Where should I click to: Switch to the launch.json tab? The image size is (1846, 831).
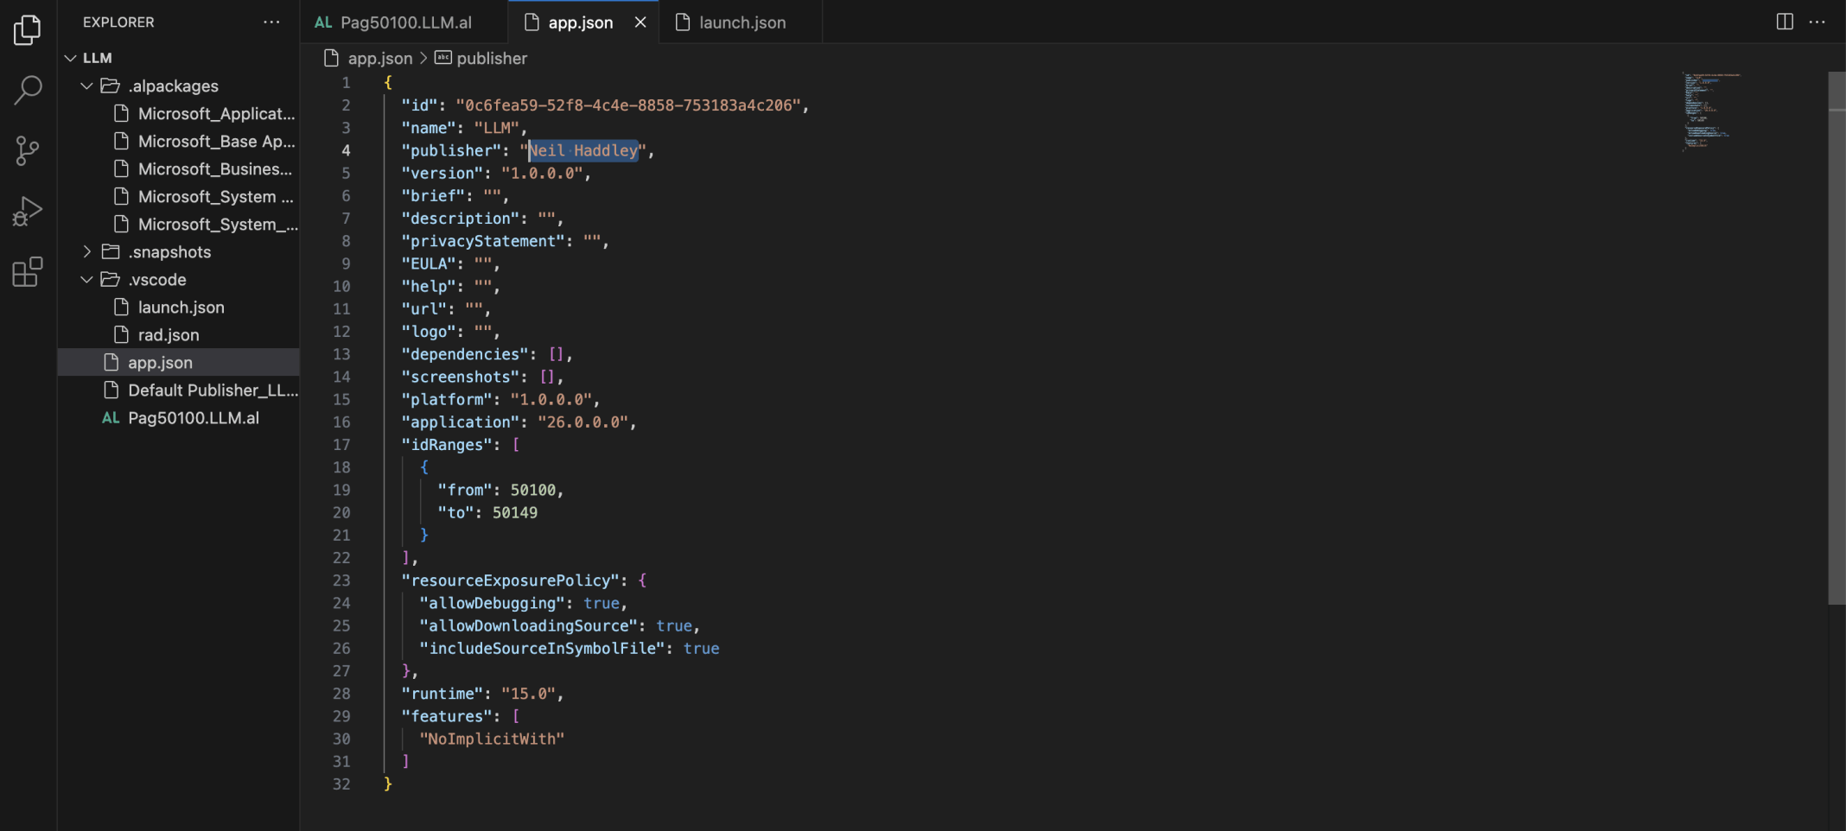click(x=742, y=22)
